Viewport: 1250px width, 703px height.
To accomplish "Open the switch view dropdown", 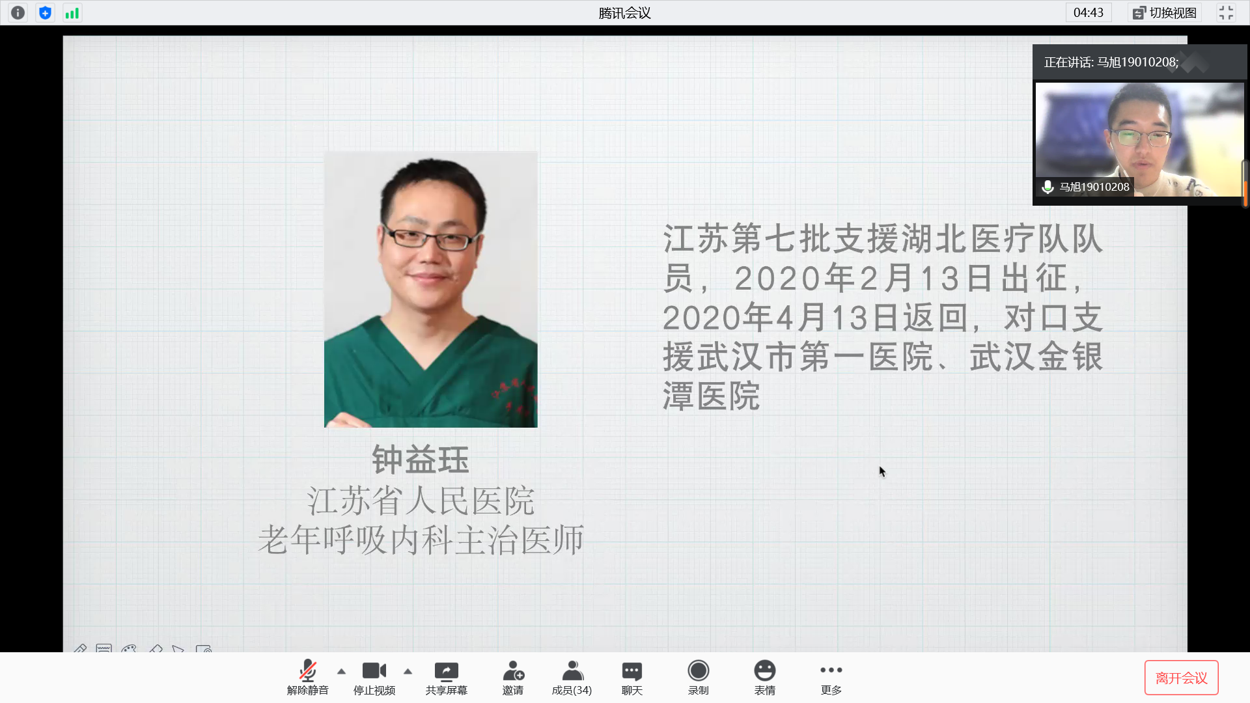I will 1165,12.
